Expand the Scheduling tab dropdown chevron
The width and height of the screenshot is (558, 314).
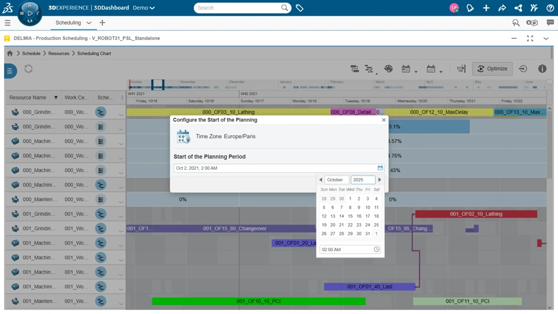89,23
